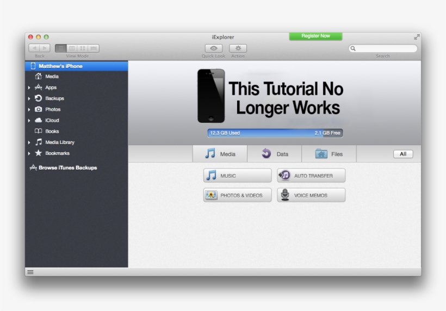Open Quick Look eye icon
This screenshot has width=446, height=311.
(x=214, y=48)
